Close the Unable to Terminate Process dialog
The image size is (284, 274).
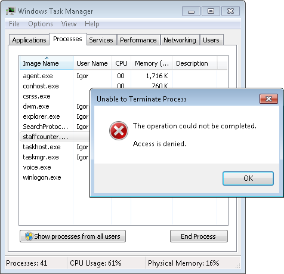(x=268, y=98)
